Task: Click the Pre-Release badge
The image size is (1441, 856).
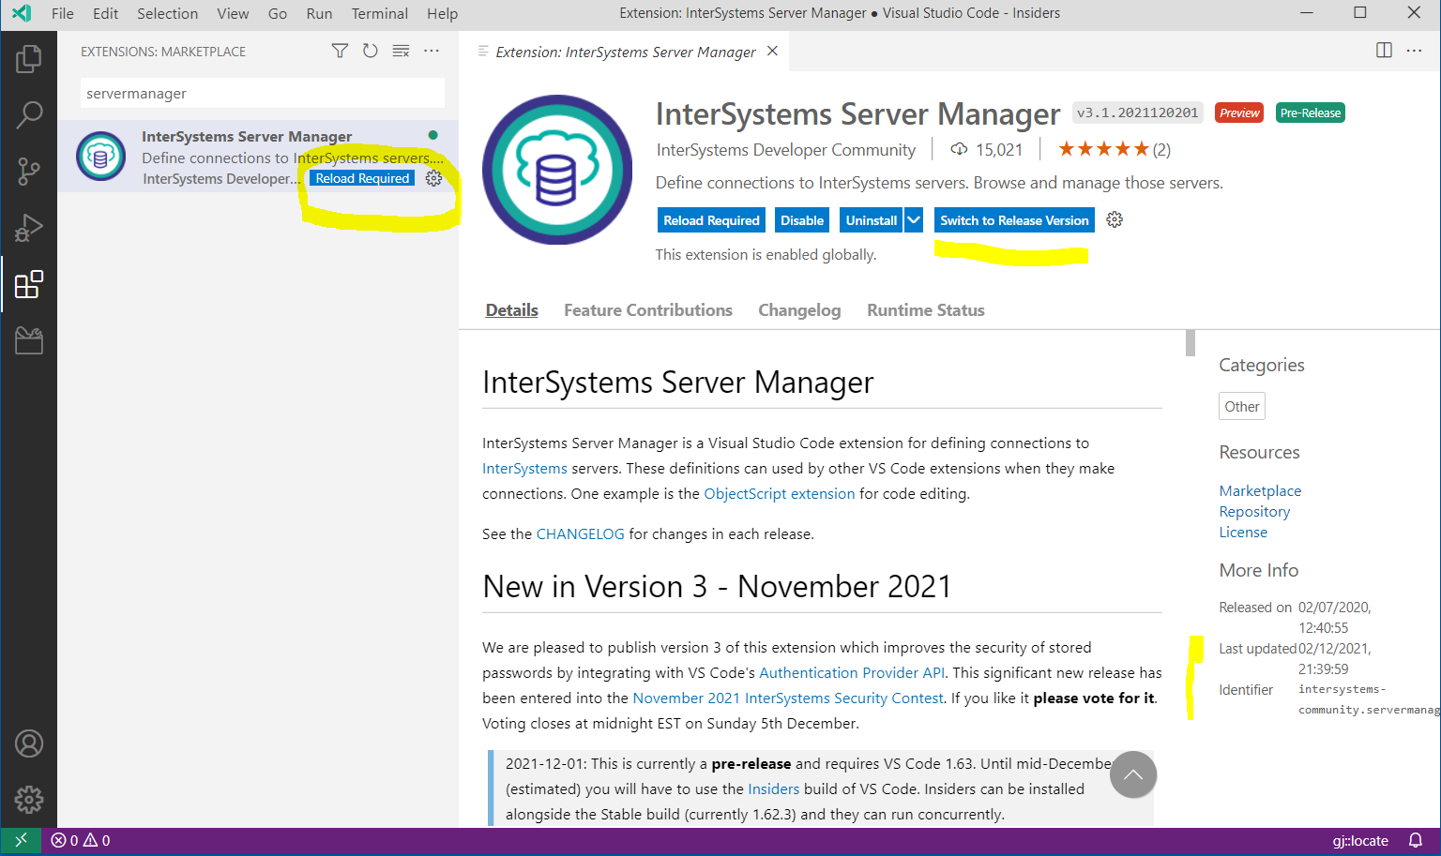Action: click(x=1311, y=113)
